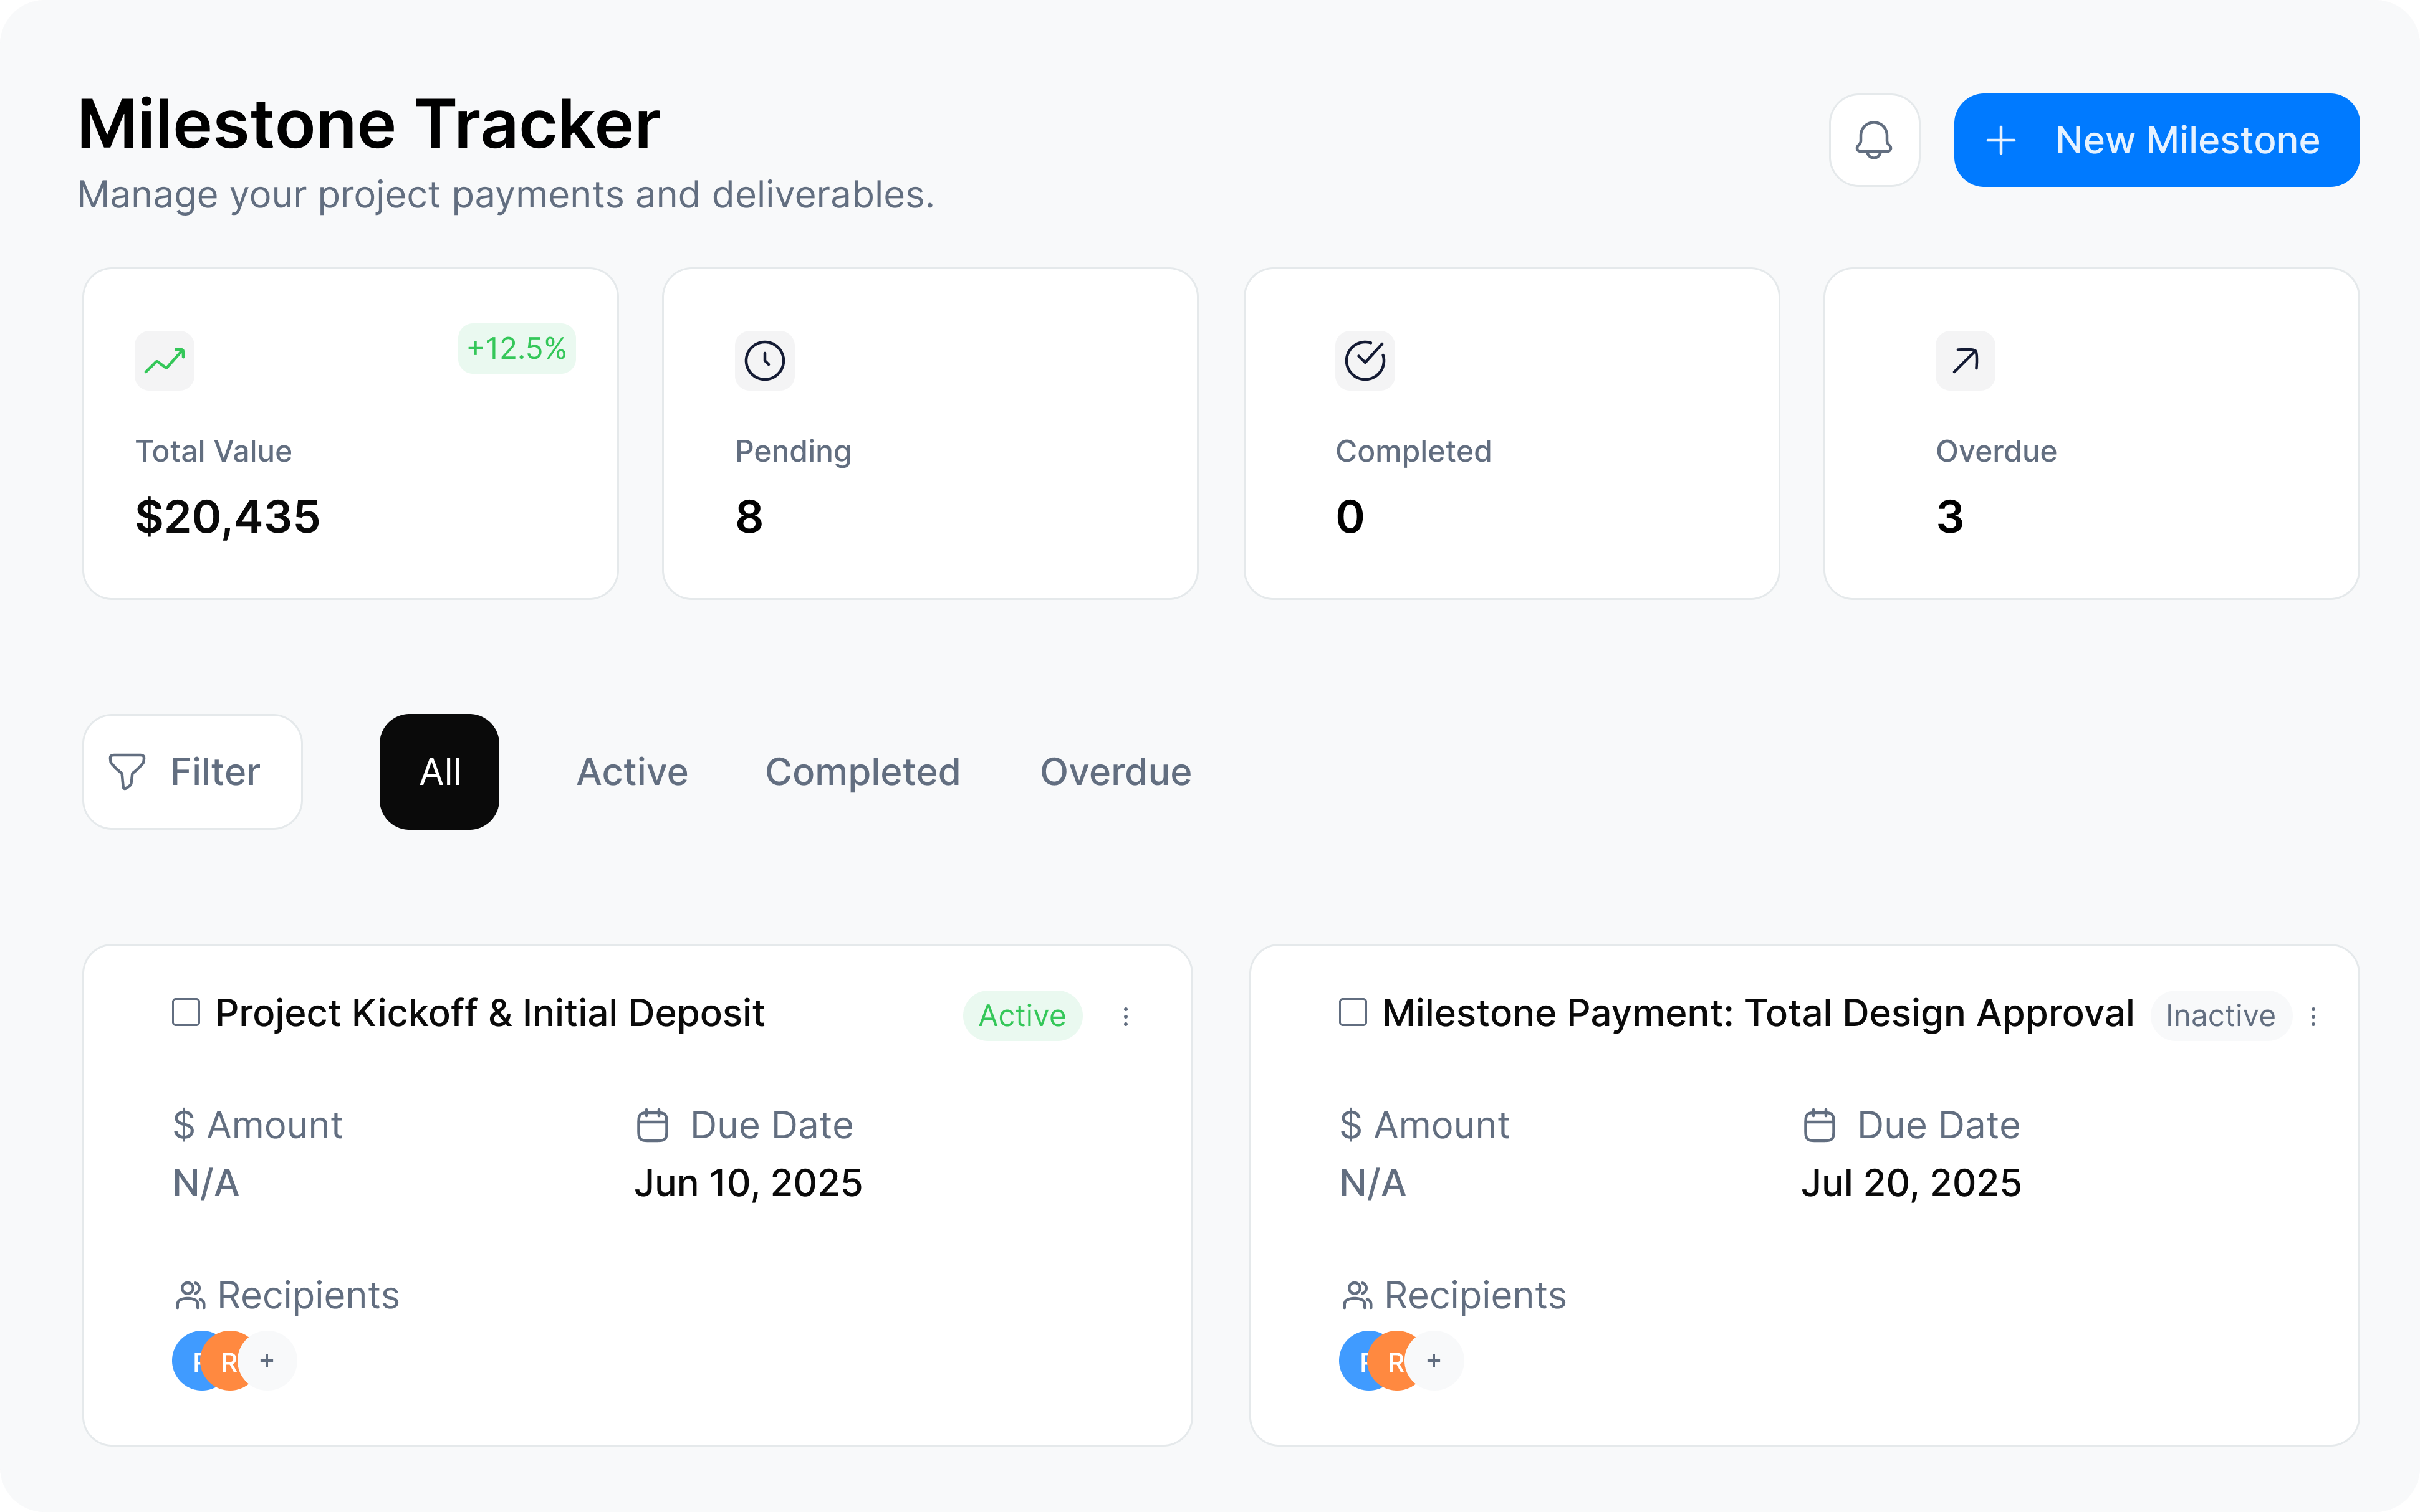Add recipient to Total Design Approval card
Image resolution: width=2420 pixels, height=1512 pixels.
[x=1434, y=1361]
